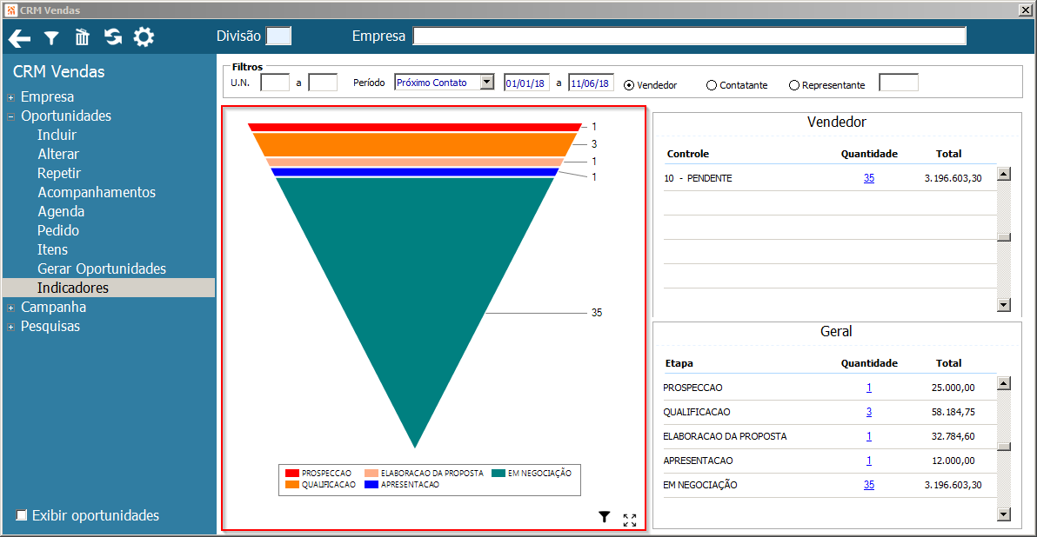Image resolution: width=1037 pixels, height=537 pixels.
Task: Click PROSPECCAO quantity link 1
Action: 869,387
